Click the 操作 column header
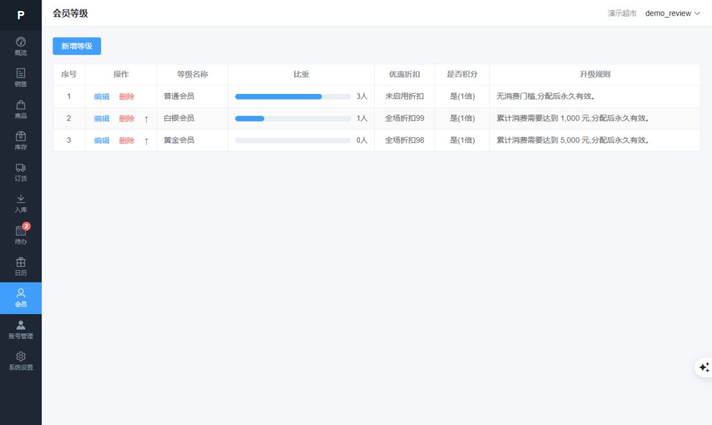 tap(121, 74)
